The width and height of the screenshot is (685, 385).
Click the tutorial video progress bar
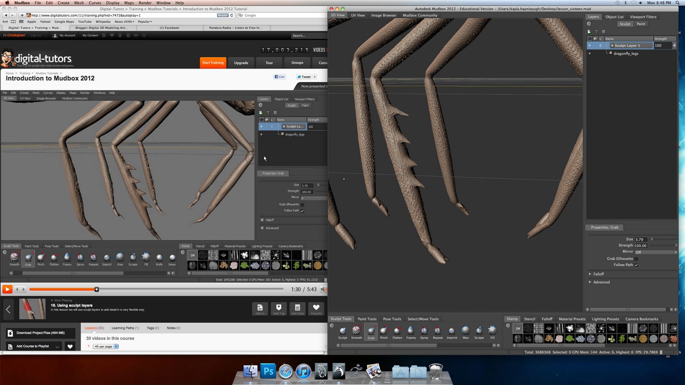pos(156,290)
